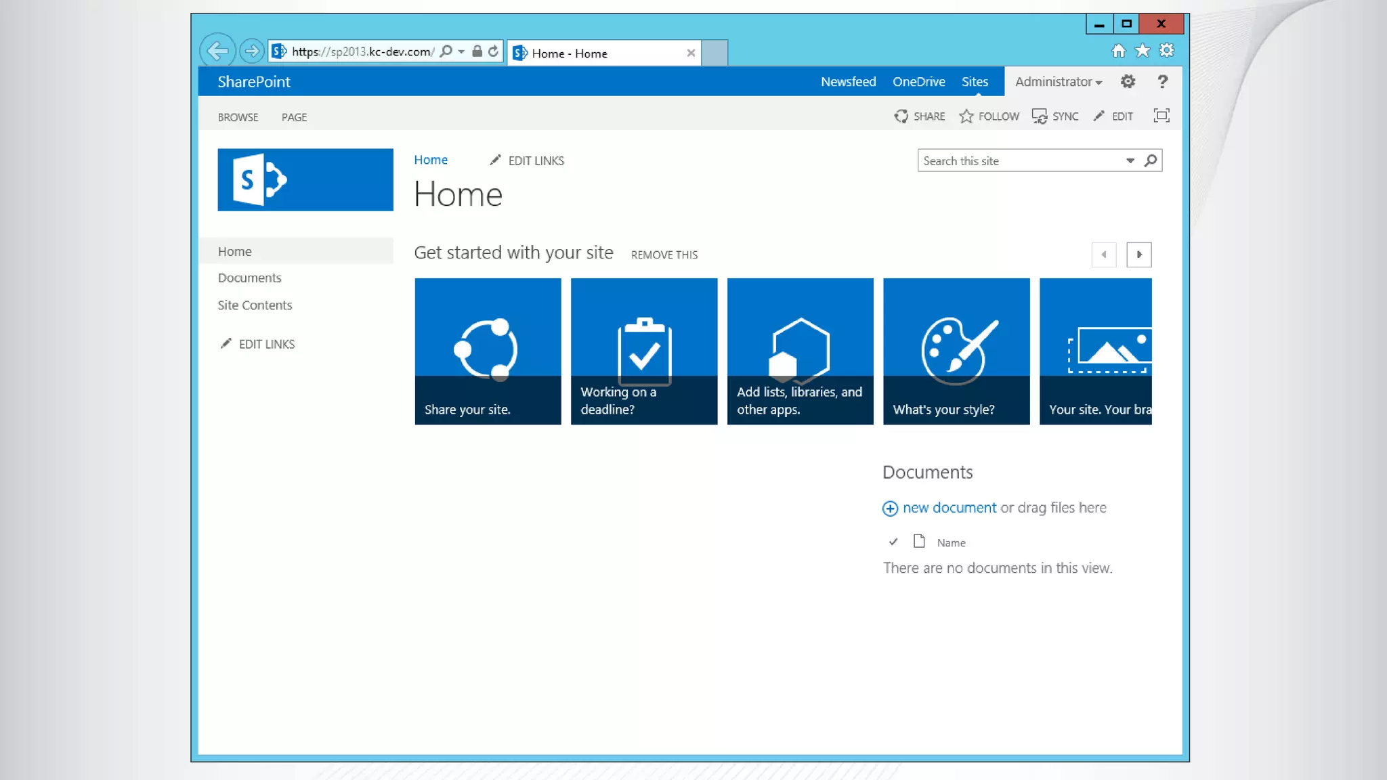1387x780 pixels.
Task: Click the REMOVE THIS link
Action: point(664,255)
